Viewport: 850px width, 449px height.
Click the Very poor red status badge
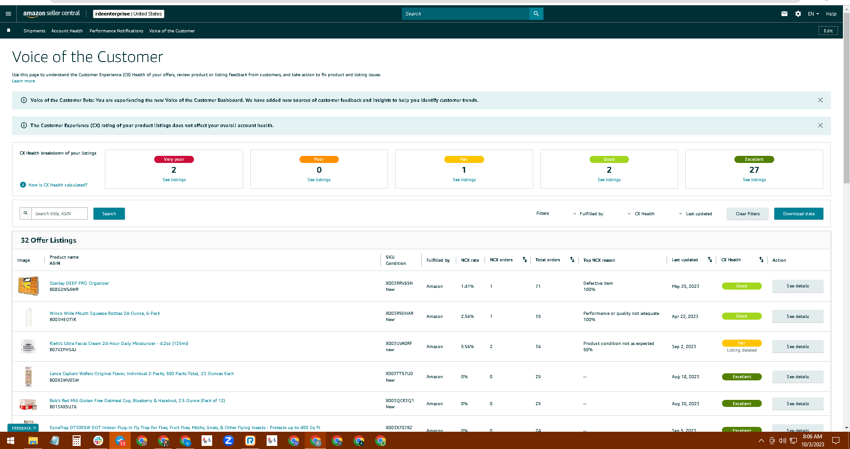[x=174, y=159]
